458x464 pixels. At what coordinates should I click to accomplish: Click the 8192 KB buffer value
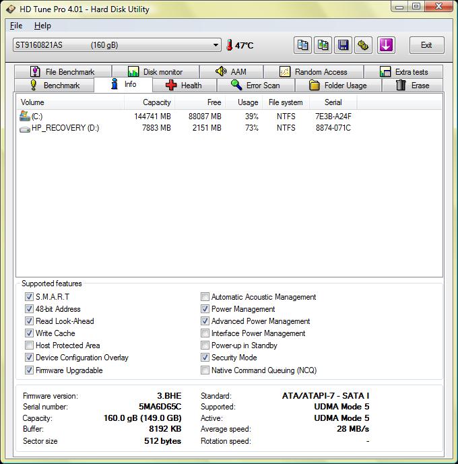point(165,429)
